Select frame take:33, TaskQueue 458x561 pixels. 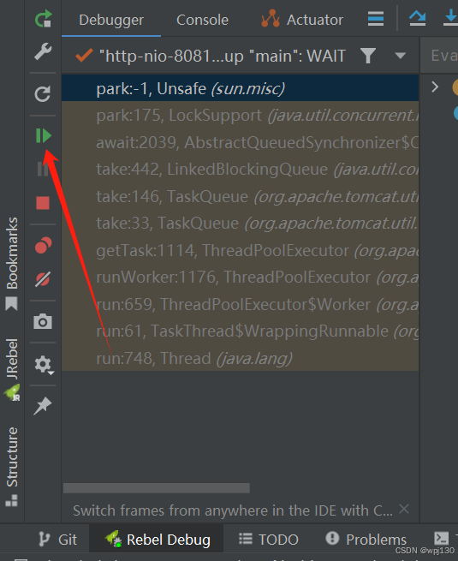point(240,224)
